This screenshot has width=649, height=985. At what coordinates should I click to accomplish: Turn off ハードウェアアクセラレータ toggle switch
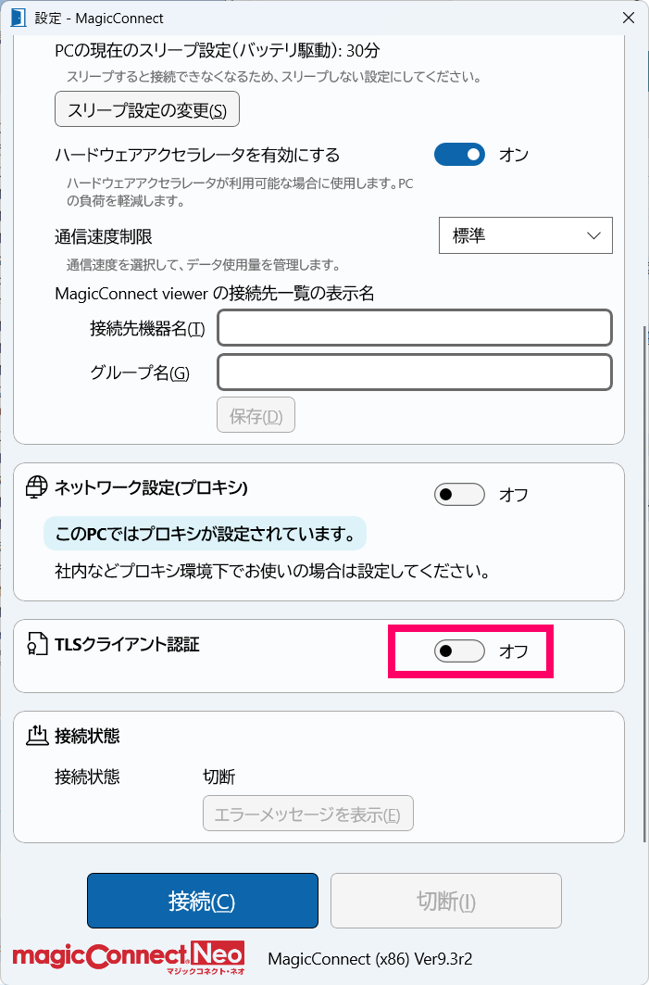(459, 155)
